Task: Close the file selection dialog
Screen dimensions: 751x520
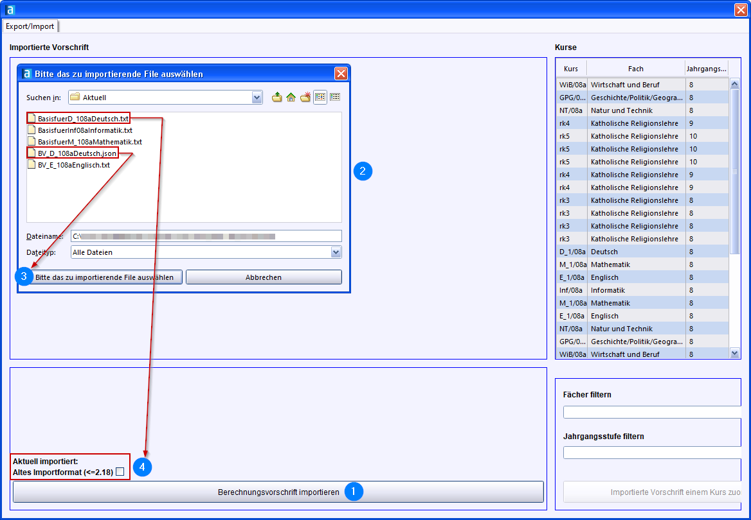Action: (341, 74)
